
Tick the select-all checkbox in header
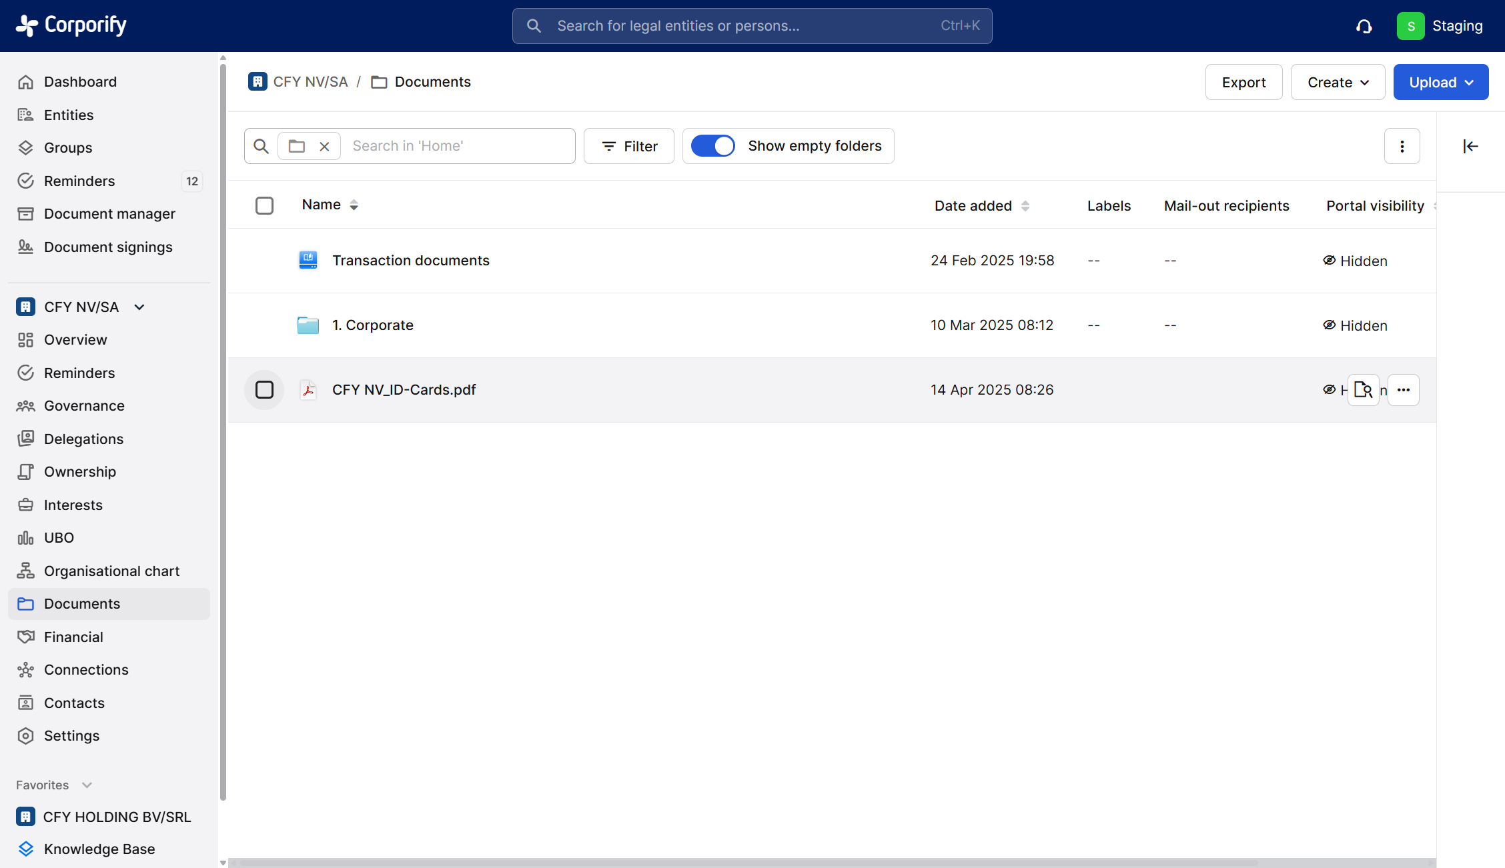(x=264, y=205)
